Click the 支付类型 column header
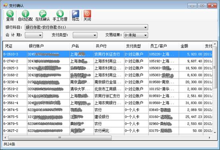220x150 pixels. pos(136,46)
